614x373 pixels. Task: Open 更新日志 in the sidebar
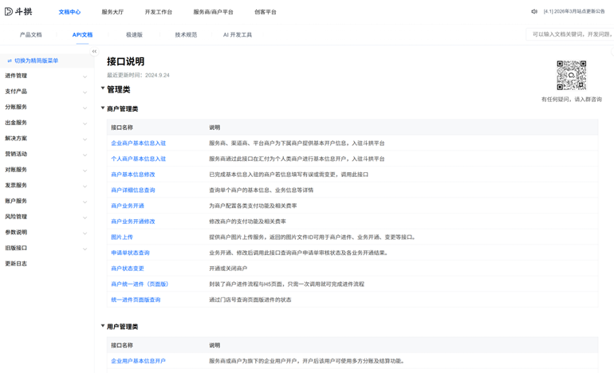point(16,264)
